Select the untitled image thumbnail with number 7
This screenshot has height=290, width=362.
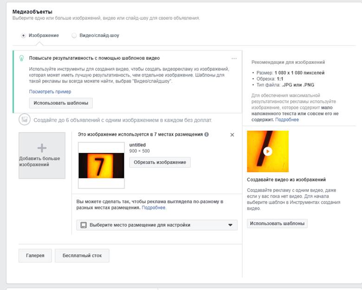[x=101, y=165]
